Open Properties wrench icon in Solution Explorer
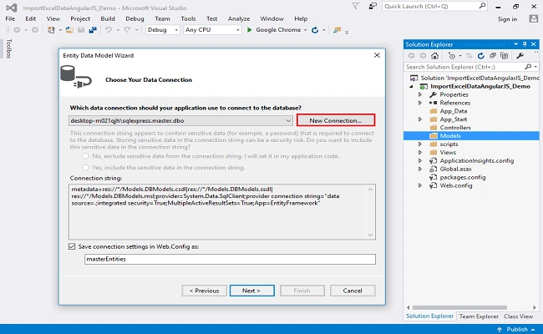The image size is (543, 334). (520, 56)
